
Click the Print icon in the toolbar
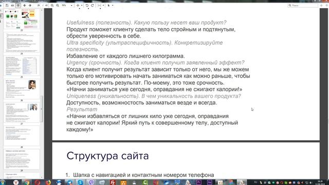coord(12,6)
